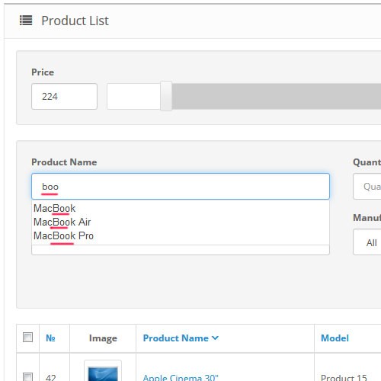Image resolution: width=381 pixels, height=381 pixels.
Task: Click the Price slider handle
Action: (x=166, y=96)
